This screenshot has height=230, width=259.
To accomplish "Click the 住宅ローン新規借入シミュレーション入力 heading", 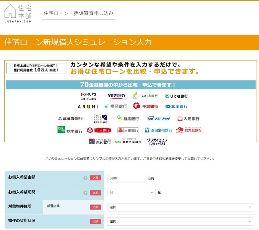I will 78,42.
